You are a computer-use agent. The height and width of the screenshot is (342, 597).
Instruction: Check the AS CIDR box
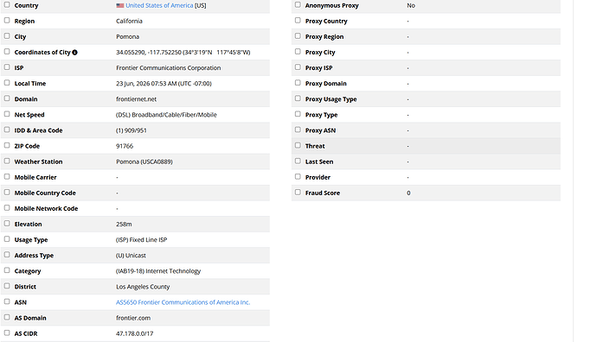[x=7, y=332]
